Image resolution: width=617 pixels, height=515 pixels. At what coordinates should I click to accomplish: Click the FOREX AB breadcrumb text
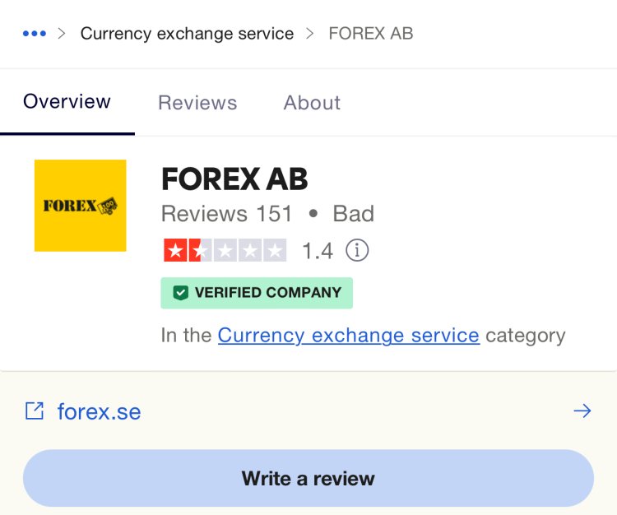[370, 34]
